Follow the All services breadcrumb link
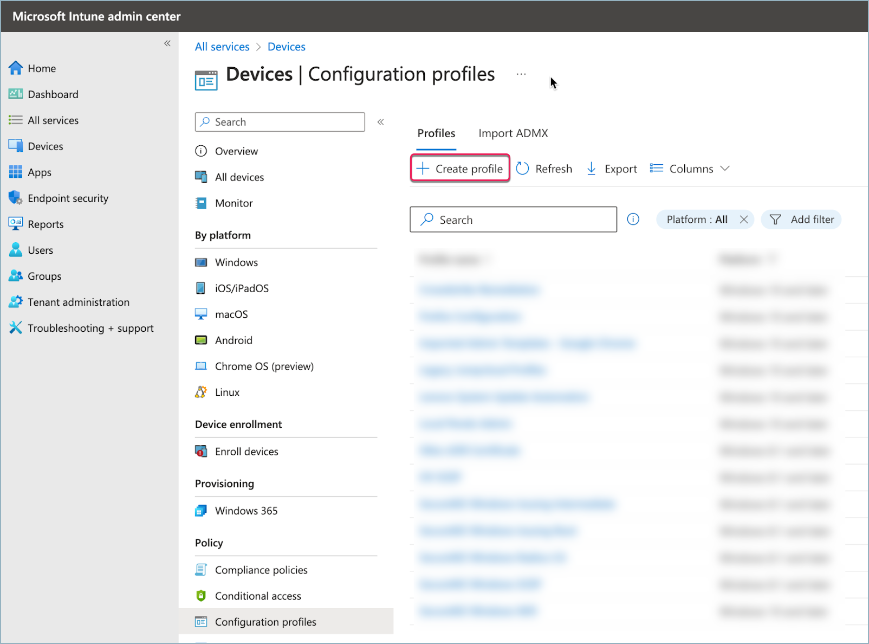 pos(222,47)
